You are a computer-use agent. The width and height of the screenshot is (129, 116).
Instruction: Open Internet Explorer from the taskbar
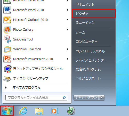pos(23,111)
